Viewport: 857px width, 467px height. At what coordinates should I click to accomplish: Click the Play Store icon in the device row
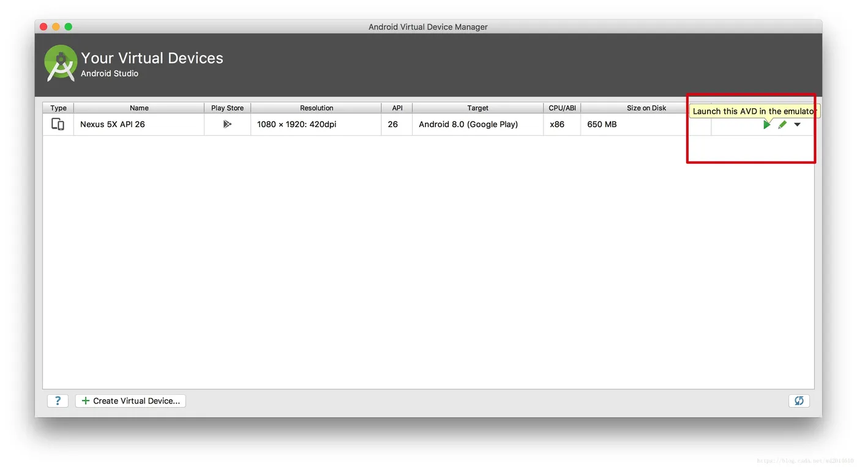(227, 124)
